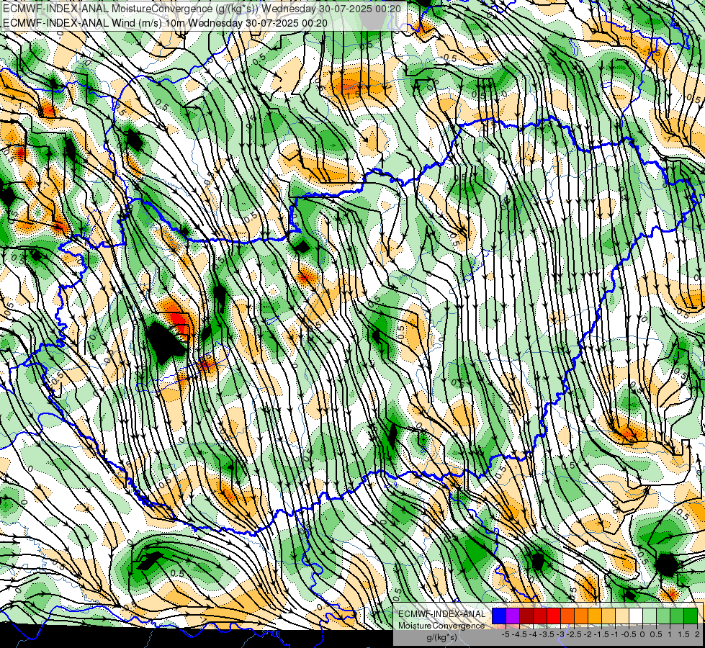The height and width of the screenshot is (648, 705).
Task: Pick the legend swatch between 0 and 0.5
Action: 650,616
